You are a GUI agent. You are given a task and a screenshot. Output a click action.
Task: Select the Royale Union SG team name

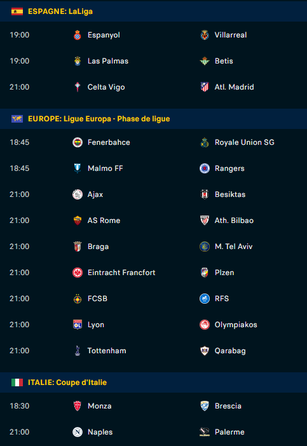pyautogui.click(x=245, y=142)
